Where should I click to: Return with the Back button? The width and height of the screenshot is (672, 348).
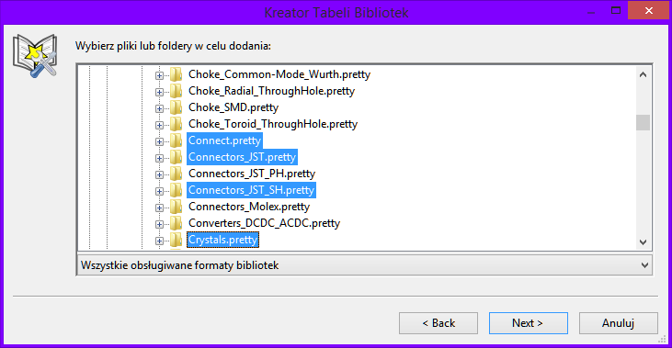click(x=439, y=323)
